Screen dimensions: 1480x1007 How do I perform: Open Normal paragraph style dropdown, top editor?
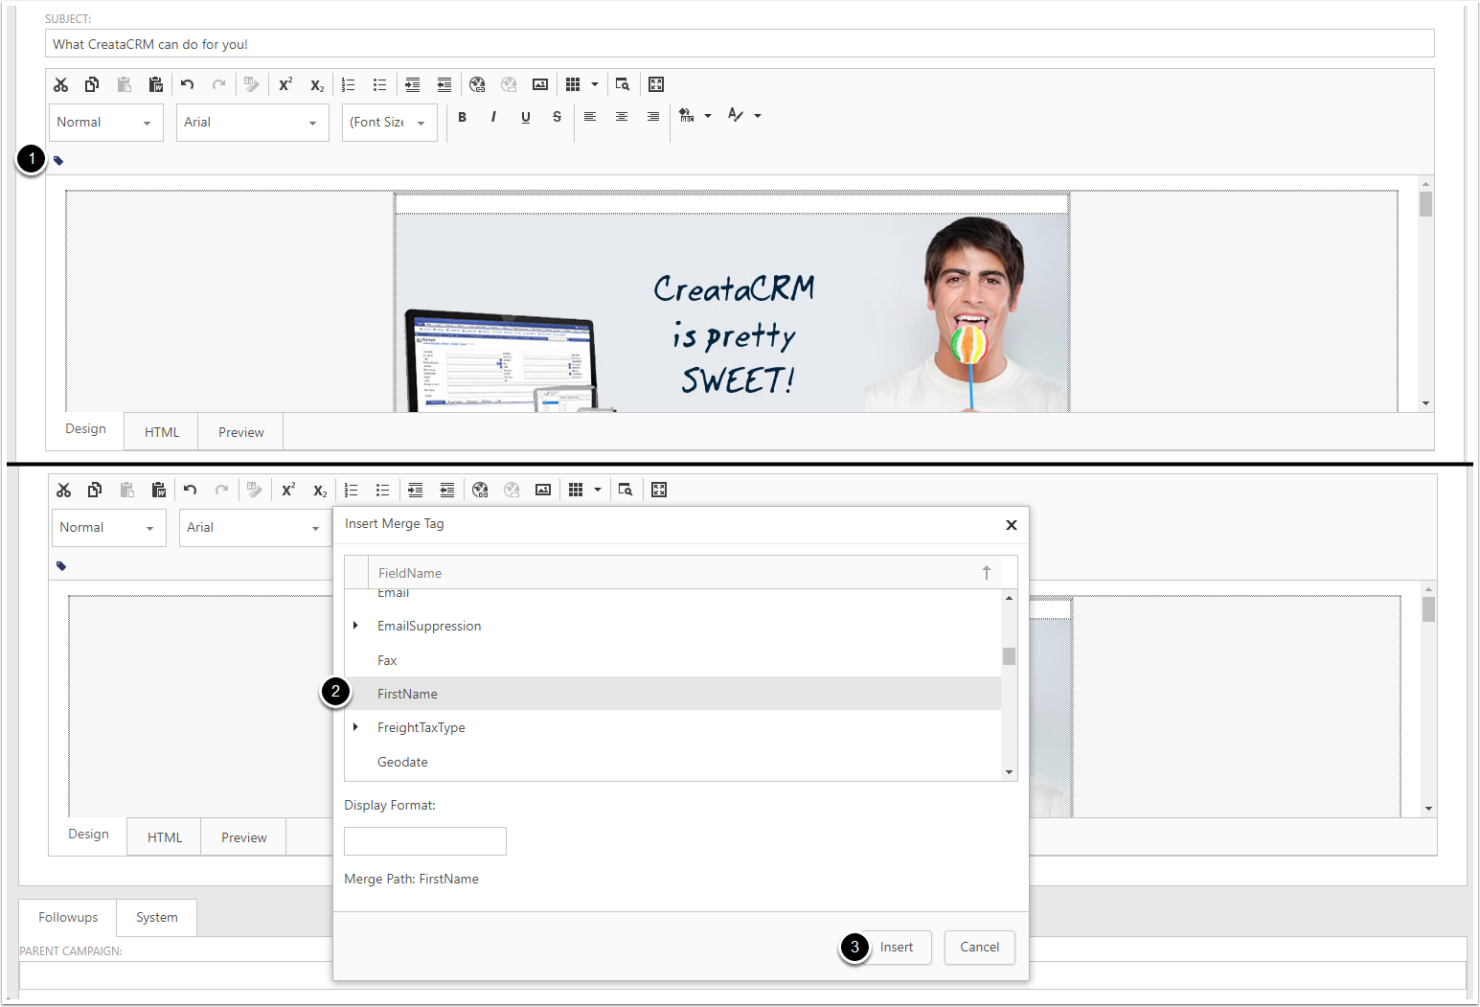106,123
